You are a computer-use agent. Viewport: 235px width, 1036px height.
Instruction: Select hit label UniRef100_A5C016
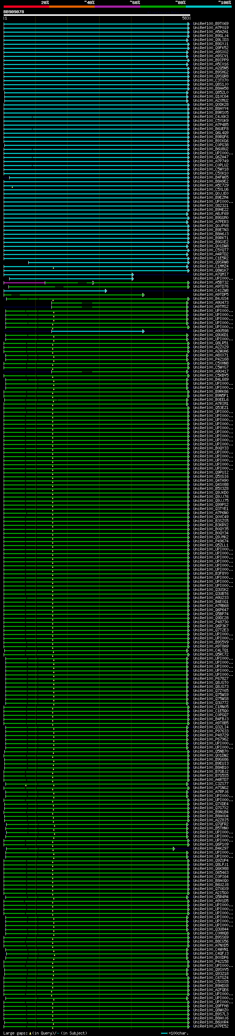211,64
